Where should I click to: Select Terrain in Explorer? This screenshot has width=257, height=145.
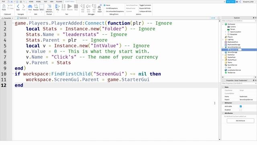(x=233, y=29)
